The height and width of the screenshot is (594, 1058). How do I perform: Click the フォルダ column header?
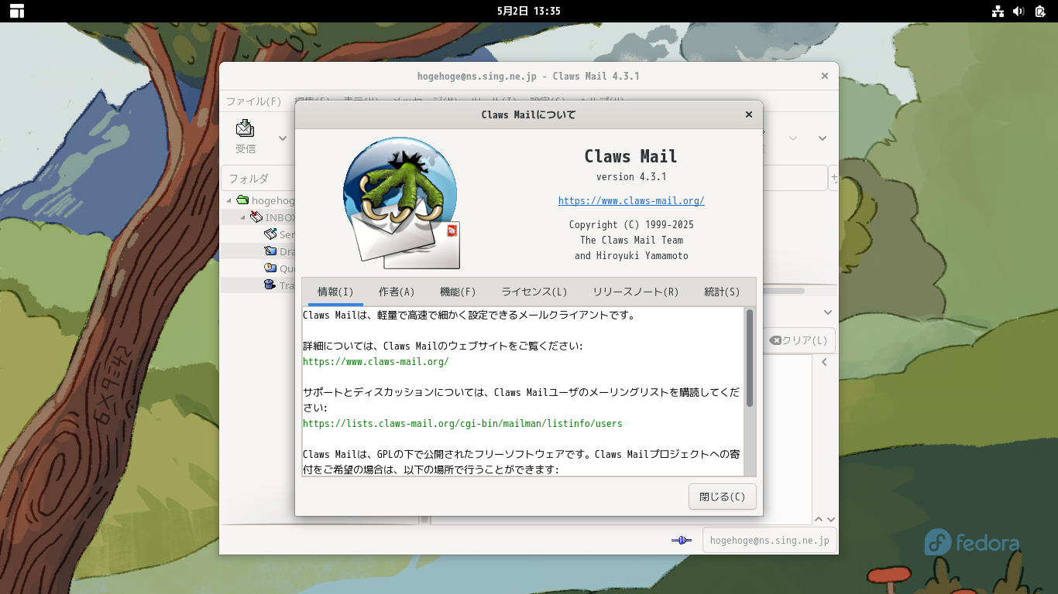pyautogui.click(x=258, y=178)
